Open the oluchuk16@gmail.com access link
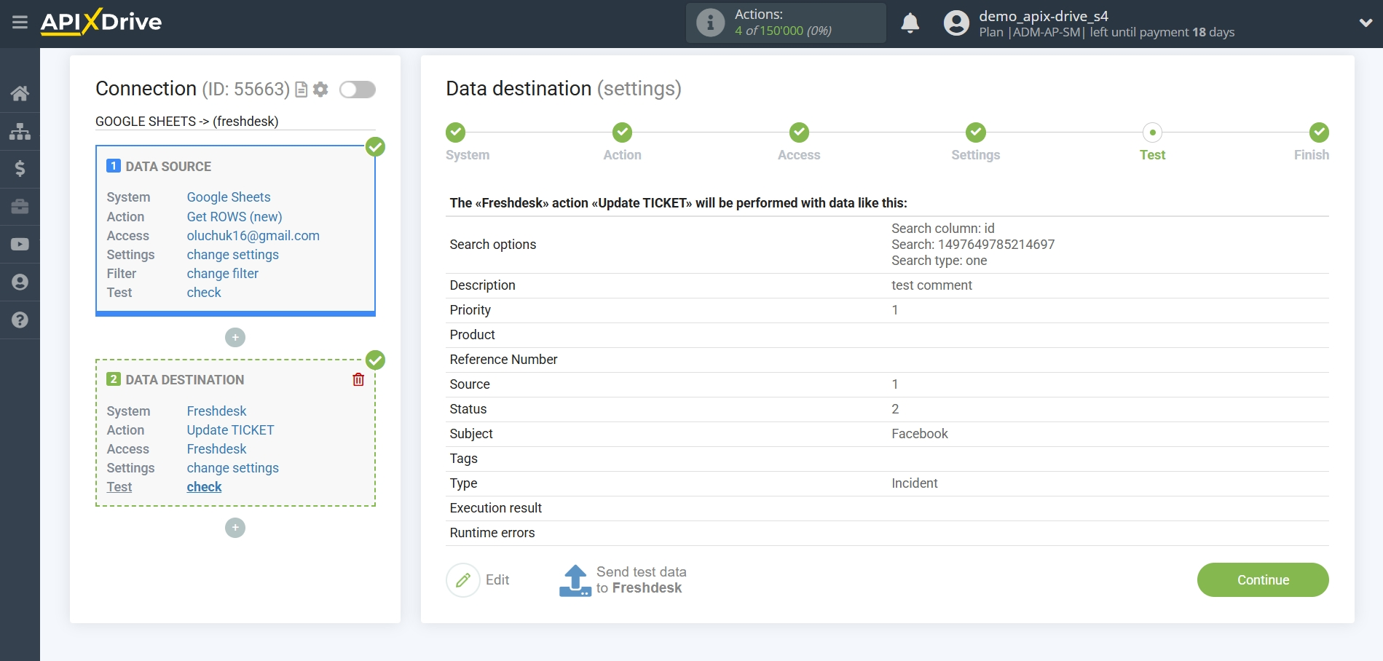The width and height of the screenshot is (1383, 661). pos(253,236)
